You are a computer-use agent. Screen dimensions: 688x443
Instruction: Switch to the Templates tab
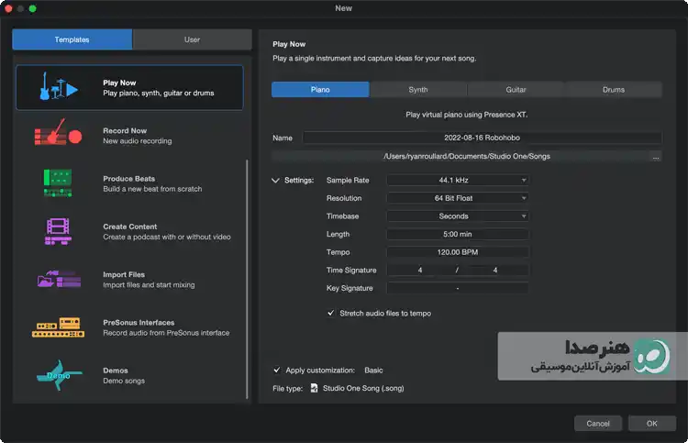point(72,39)
